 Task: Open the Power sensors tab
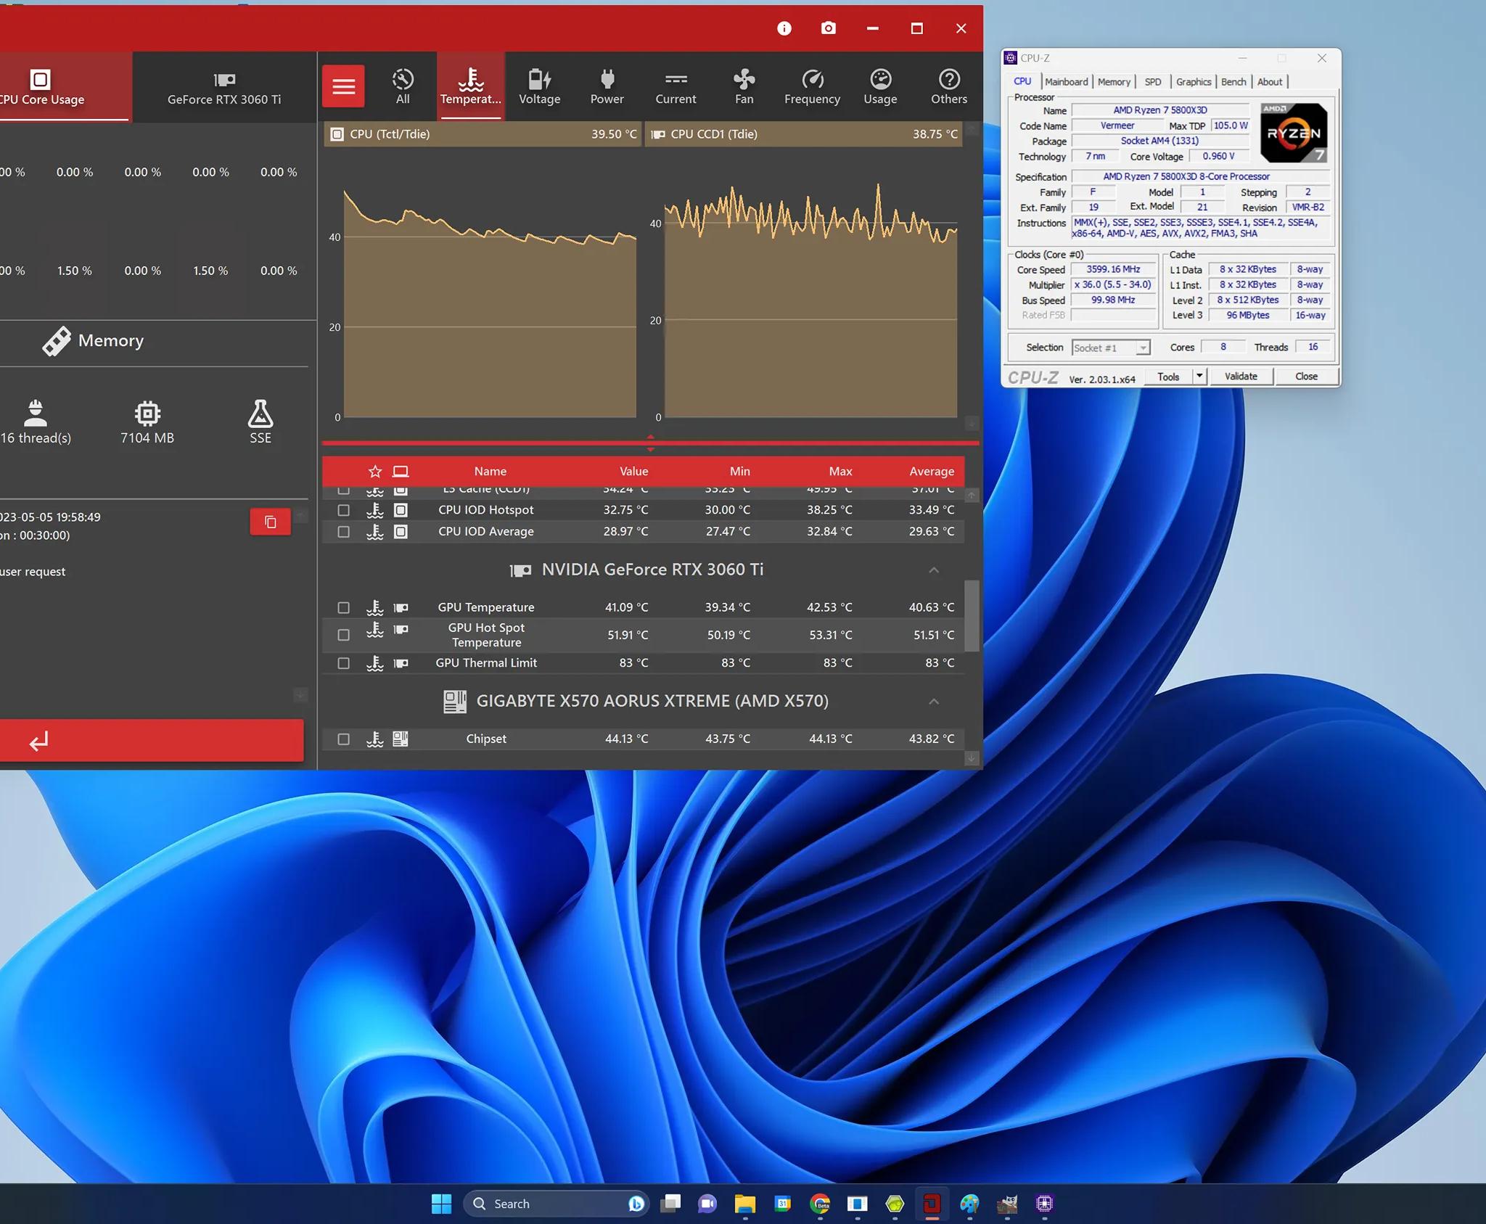pos(607,86)
